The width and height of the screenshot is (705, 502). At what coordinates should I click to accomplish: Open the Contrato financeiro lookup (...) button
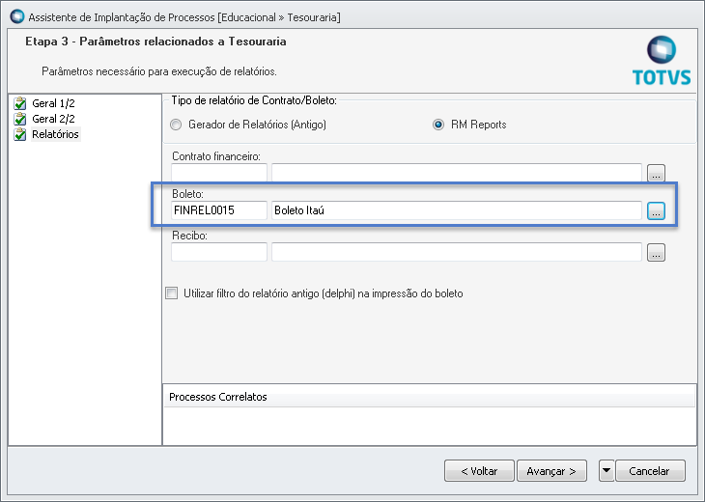point(657,174)
